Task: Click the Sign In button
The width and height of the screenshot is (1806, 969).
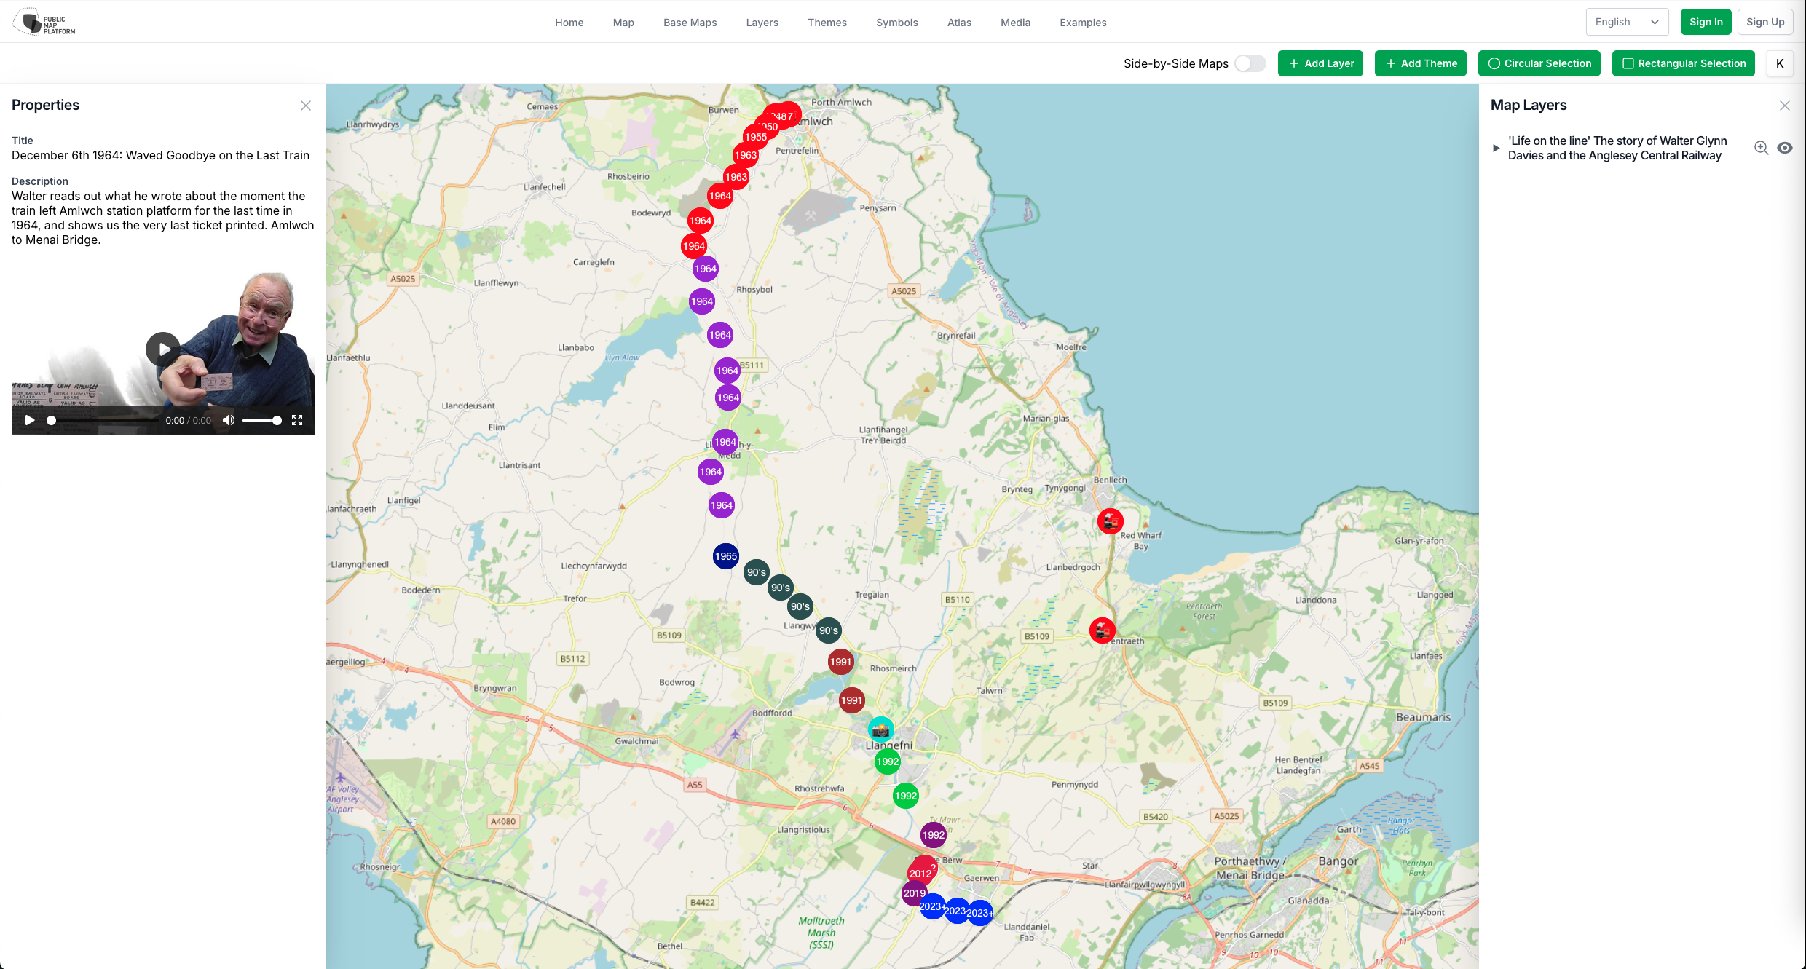Action: pyautogui.click(x=1706, y=22)
